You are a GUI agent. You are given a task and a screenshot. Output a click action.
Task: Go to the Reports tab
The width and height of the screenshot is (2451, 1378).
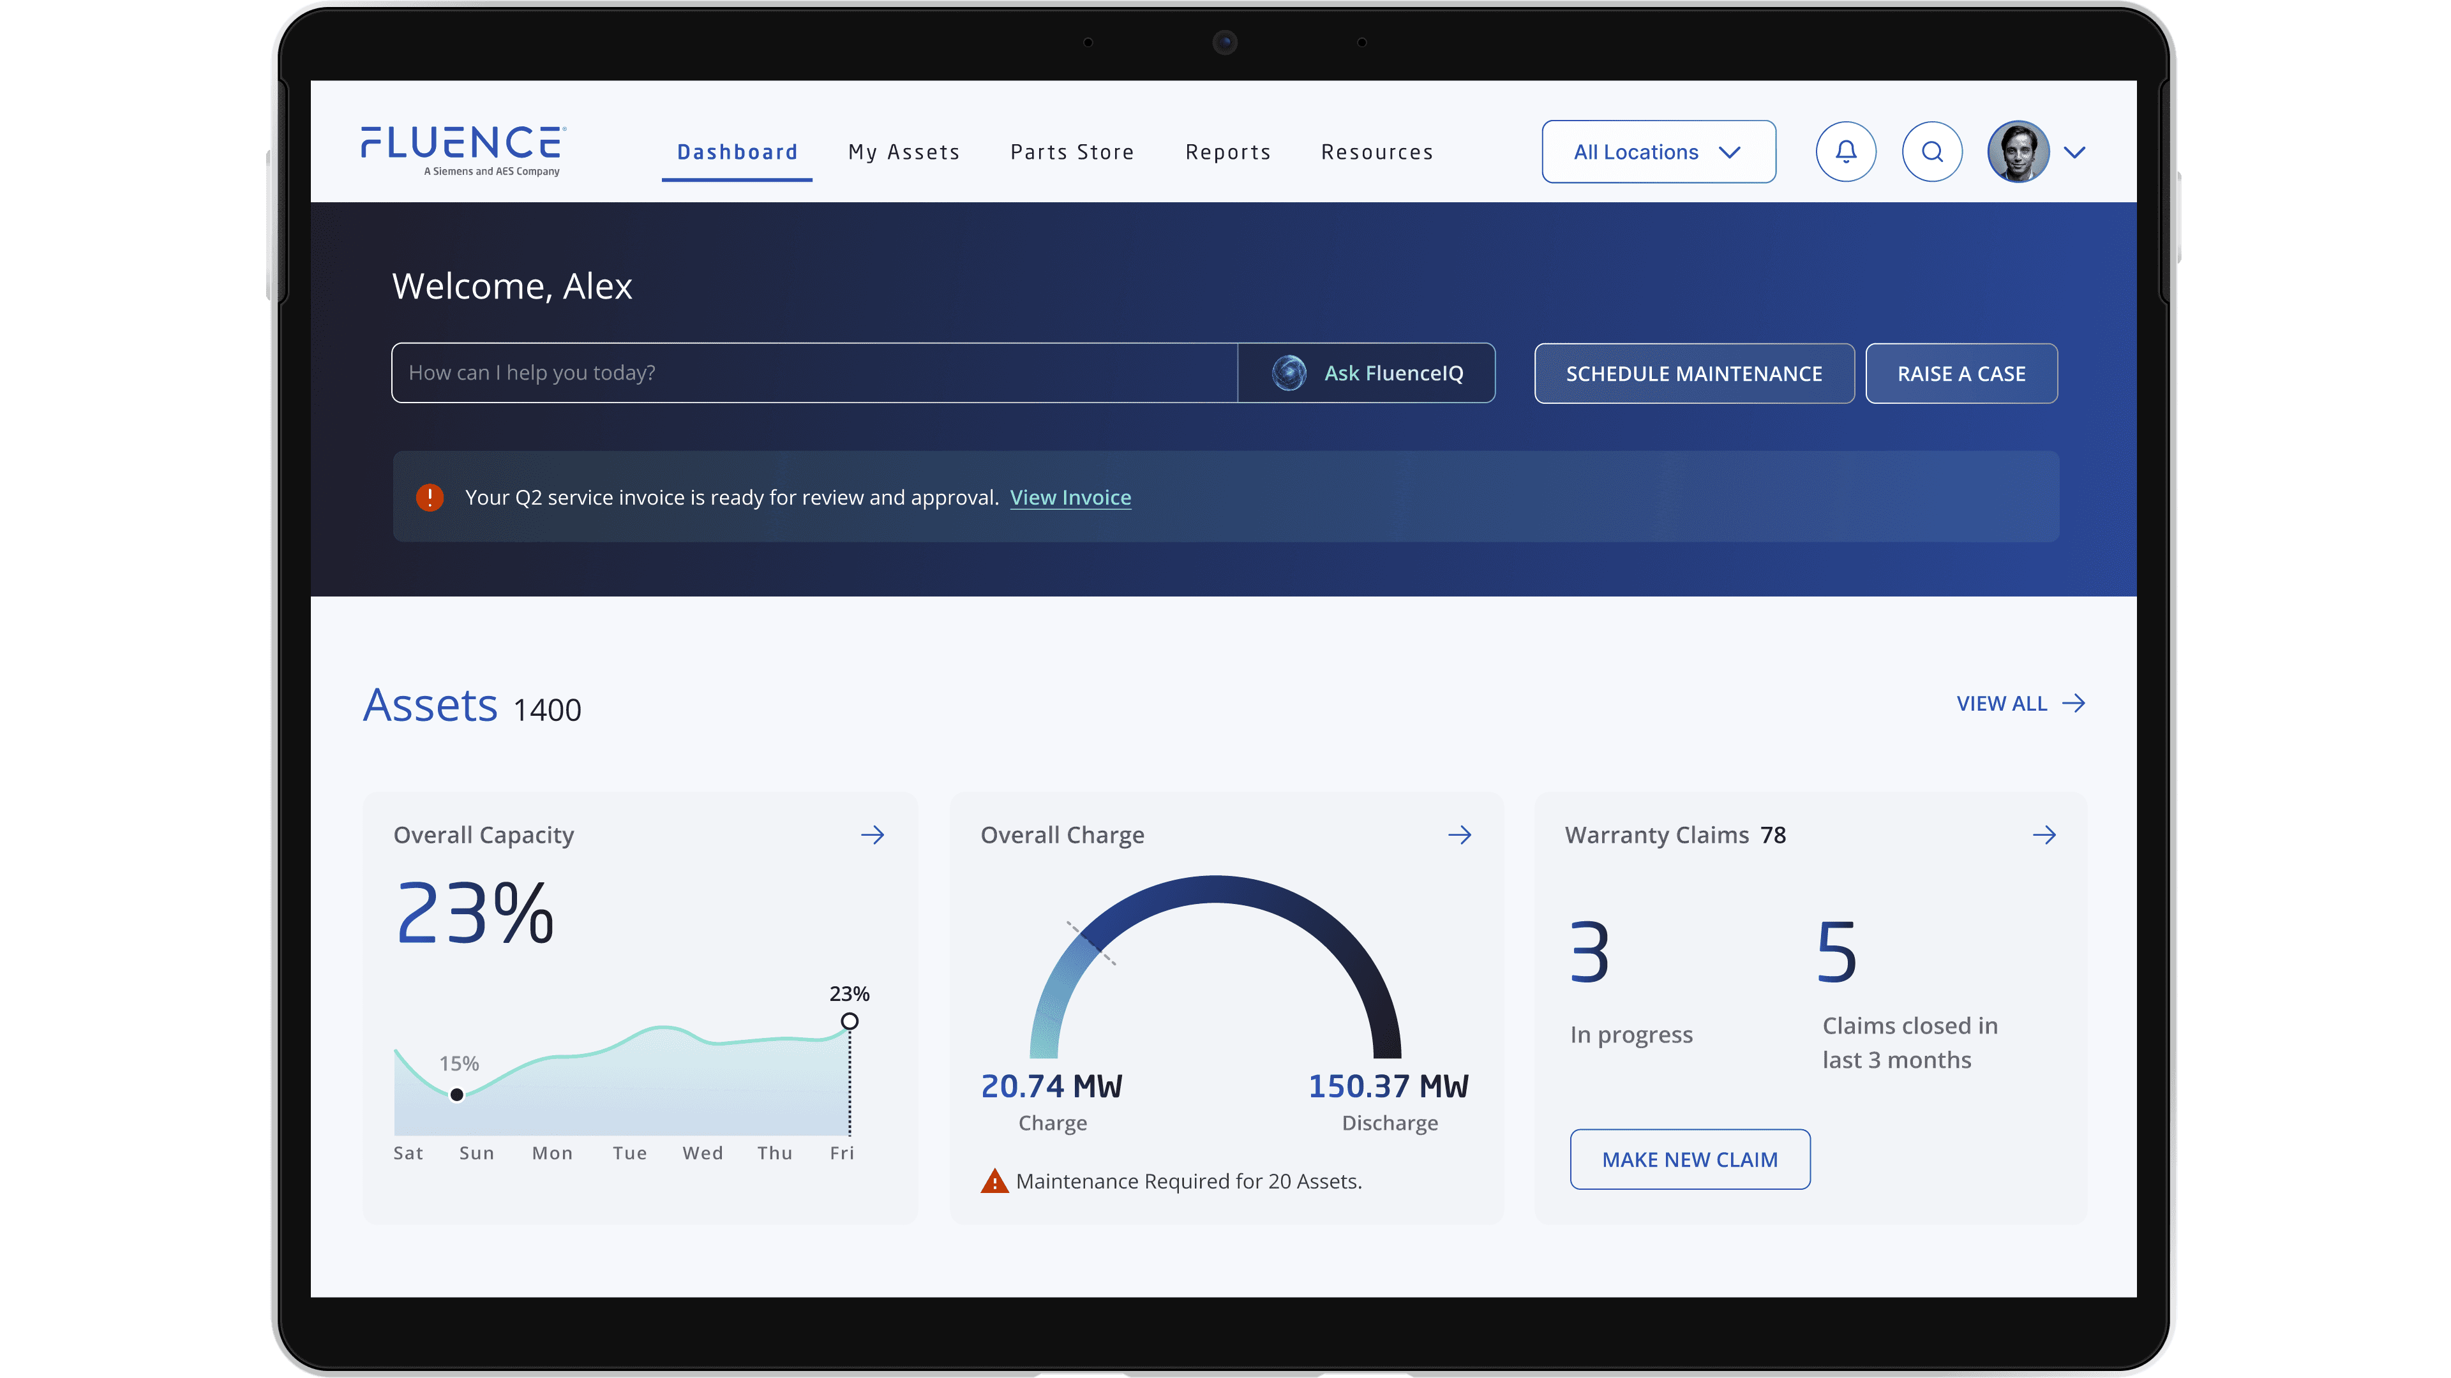1227,152
